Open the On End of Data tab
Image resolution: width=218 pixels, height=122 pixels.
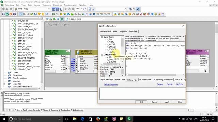click(145, 80)
